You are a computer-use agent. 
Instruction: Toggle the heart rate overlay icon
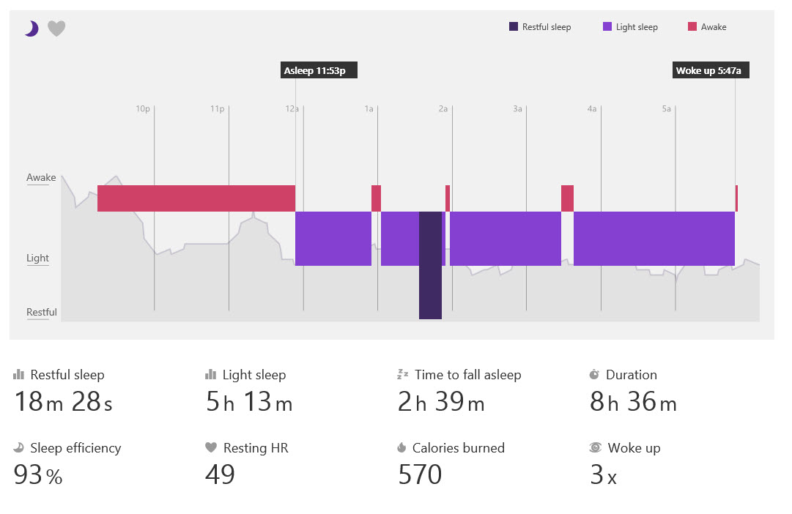click(56, 29)
